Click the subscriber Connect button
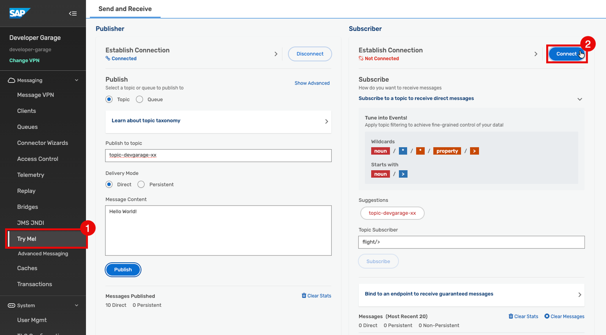606x335 pixels. [566, 54]
